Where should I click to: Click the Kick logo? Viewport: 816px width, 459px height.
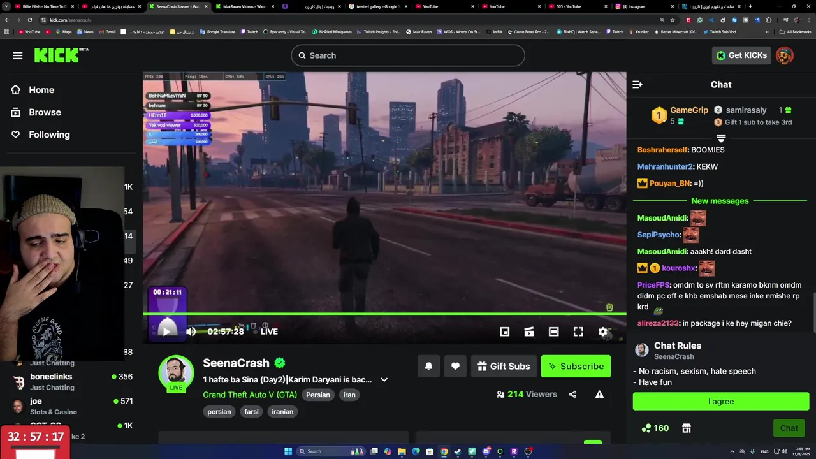click(60, 55)
